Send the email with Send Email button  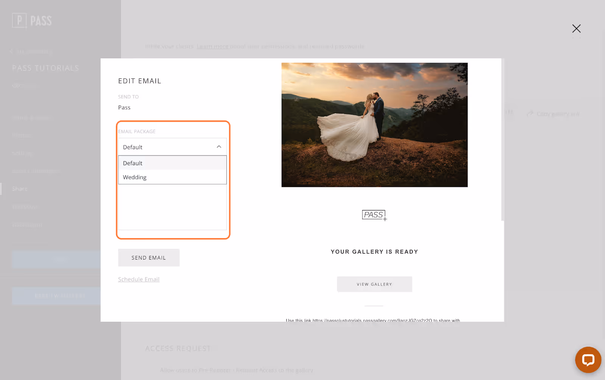click(149, 258)
